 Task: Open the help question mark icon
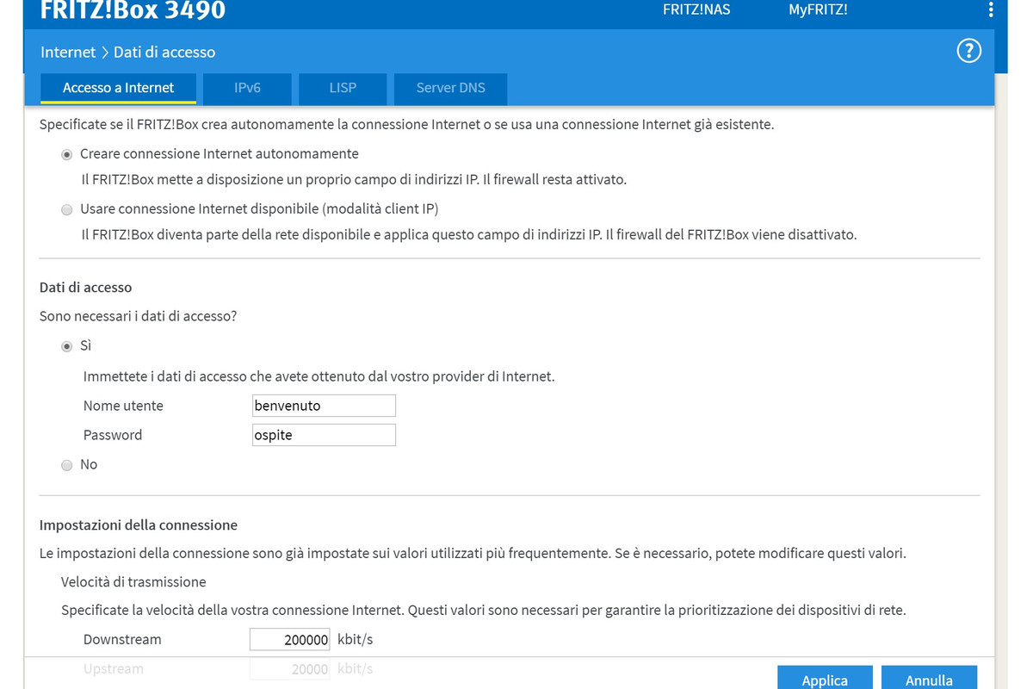[968, 52]
